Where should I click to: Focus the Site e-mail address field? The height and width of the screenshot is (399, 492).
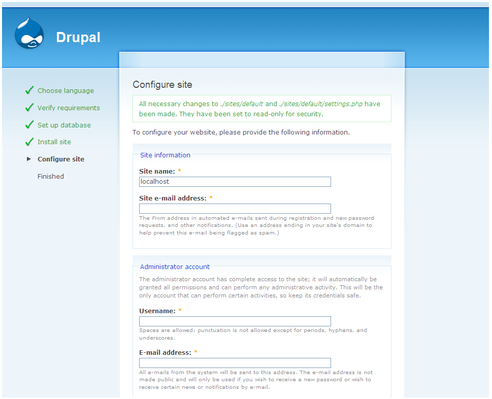[235, 209]
